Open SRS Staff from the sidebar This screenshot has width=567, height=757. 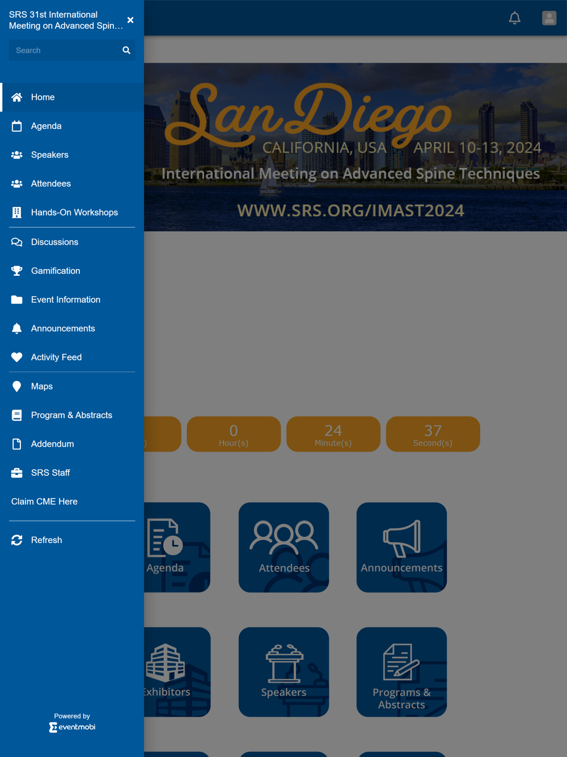click(72, 473)
